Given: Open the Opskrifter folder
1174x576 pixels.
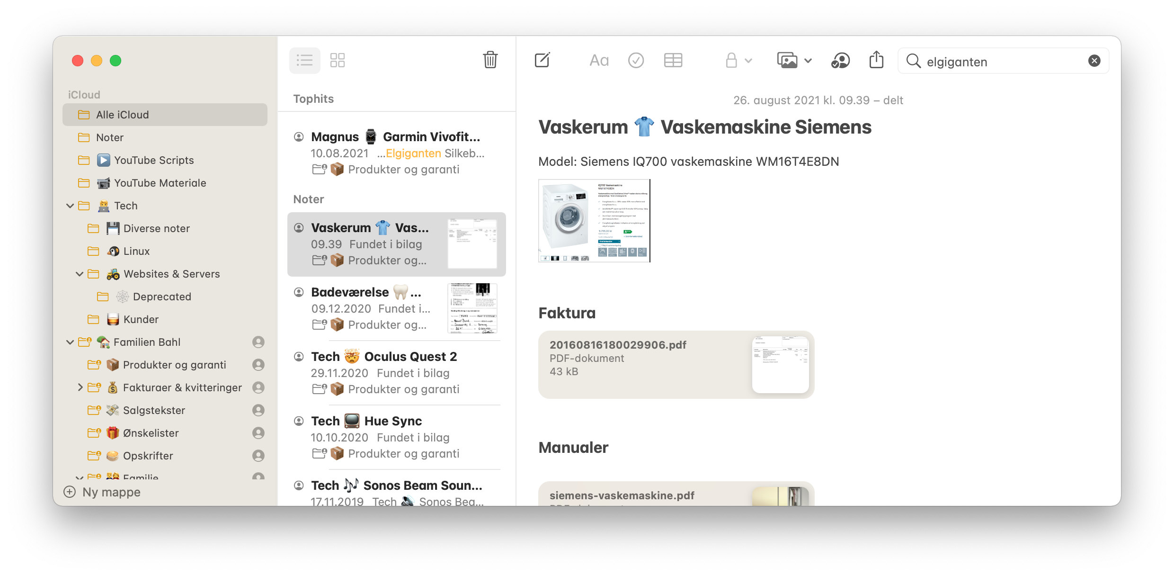Looking at the screenshot, I should coord(165,456).
